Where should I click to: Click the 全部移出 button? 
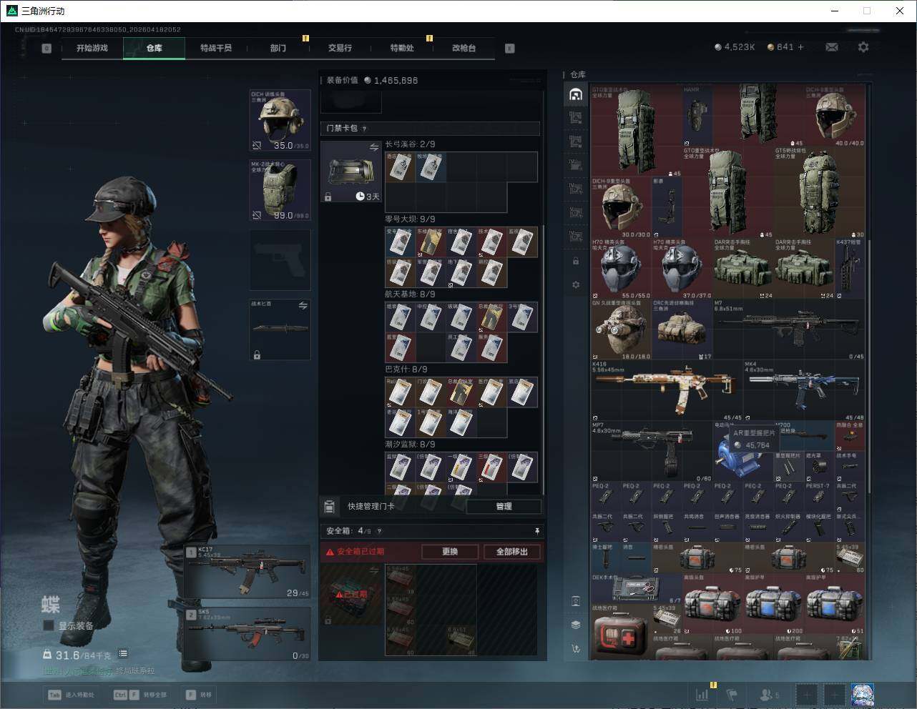pyautogui.click(x=512, y=552)
